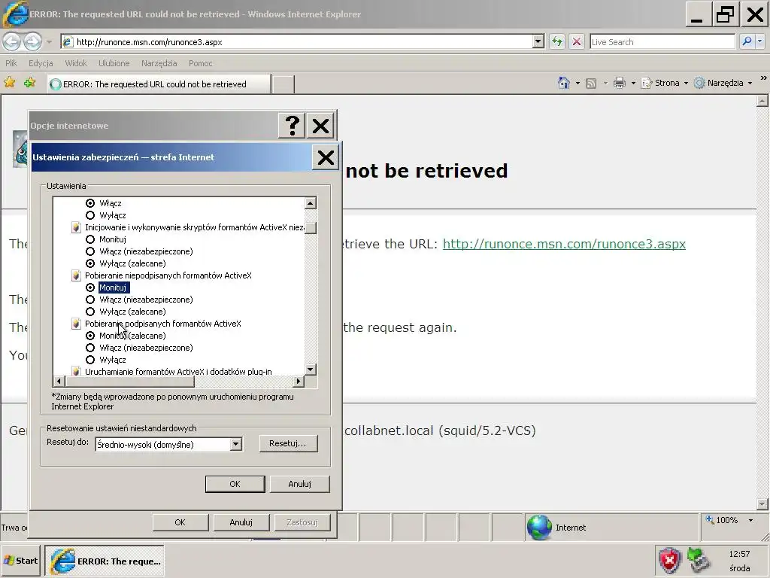Select Monituj under Pobieranie niepodpisanych formantów

pos(90,287)
